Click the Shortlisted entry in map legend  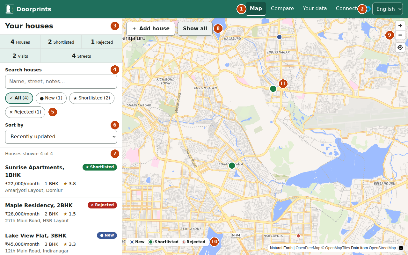click(x=164, y=242)
